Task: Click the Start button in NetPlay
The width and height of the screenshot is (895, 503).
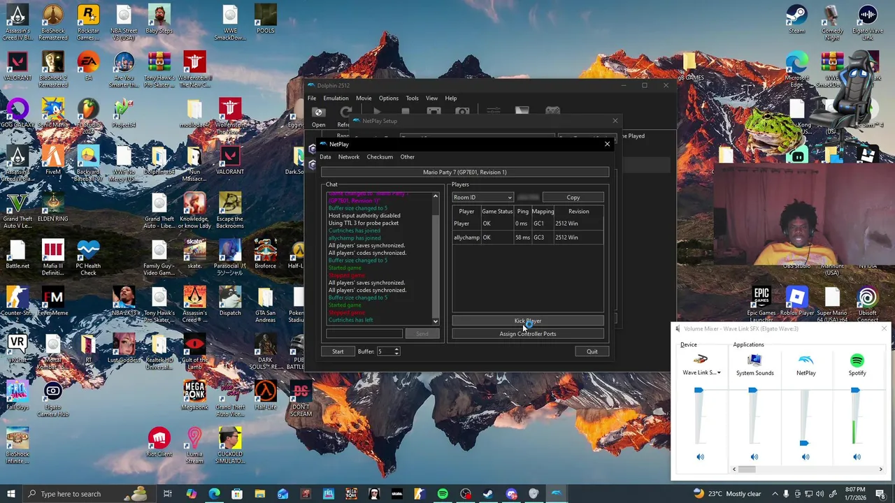Action: [338, 351]
